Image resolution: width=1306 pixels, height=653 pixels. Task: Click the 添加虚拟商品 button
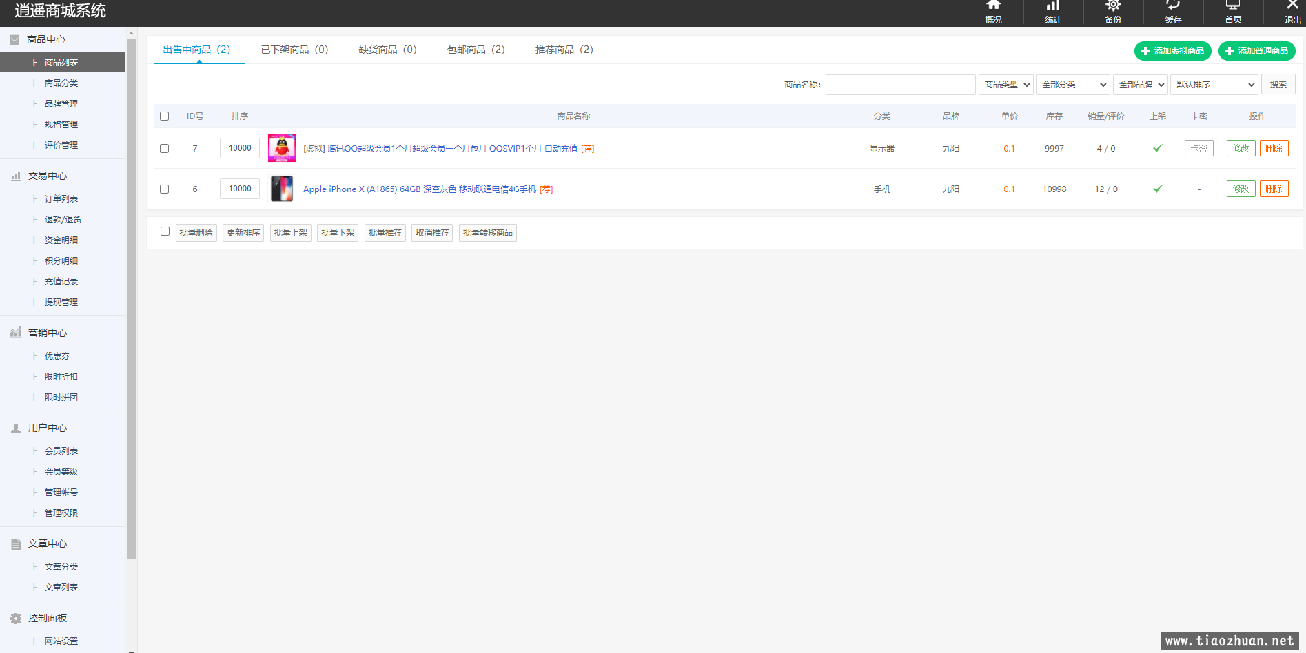pyautogui.click(x=1173, y=51)
